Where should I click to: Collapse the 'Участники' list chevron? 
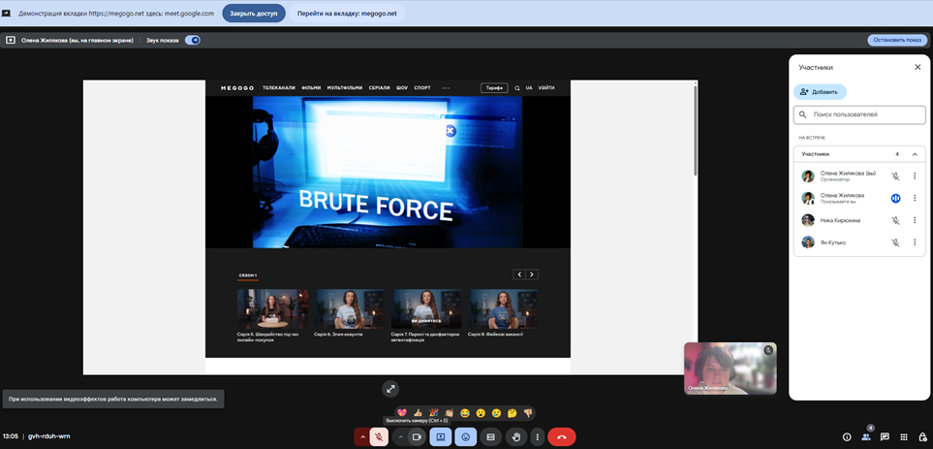pyautogui.click(x=915, y=154)
